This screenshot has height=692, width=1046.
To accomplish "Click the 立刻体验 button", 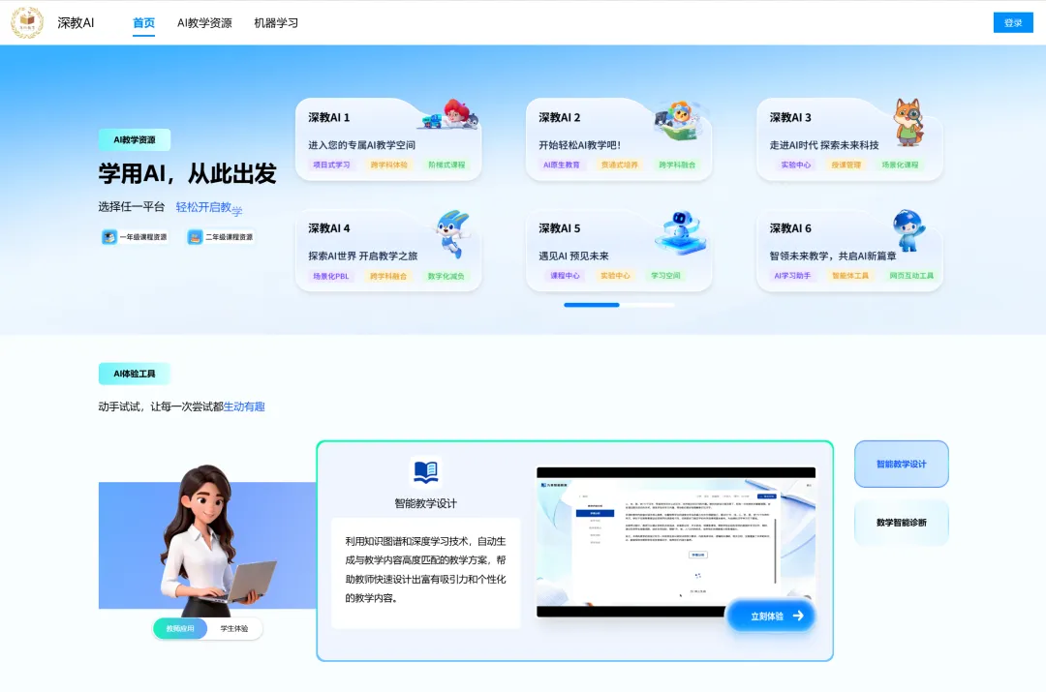I will pos(771,616).
